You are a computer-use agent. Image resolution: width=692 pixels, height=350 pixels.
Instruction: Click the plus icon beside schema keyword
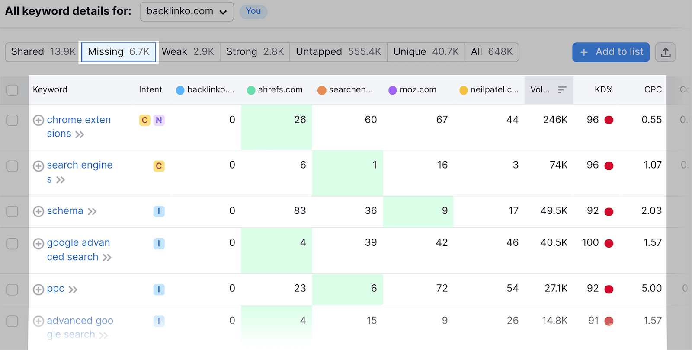coord(38,211)
